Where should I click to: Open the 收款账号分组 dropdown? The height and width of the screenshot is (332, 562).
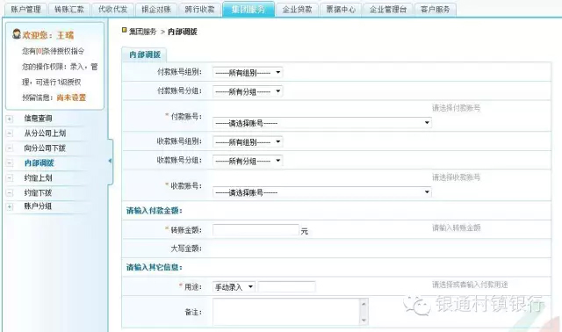point(248,161)
